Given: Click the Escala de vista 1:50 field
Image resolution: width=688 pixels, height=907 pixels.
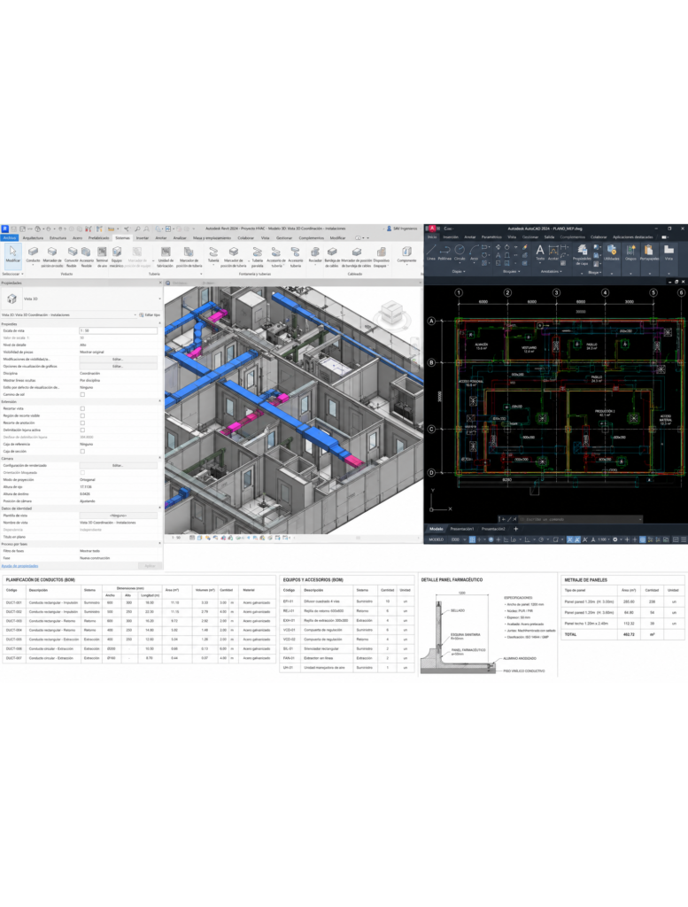Looking at the screenshot, I should (118, 330).
